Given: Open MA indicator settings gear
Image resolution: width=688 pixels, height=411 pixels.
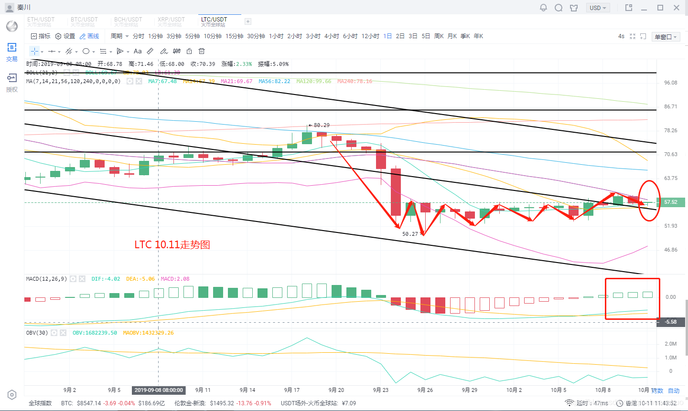Looking at the screenshot, I should (x=129, y=81).
